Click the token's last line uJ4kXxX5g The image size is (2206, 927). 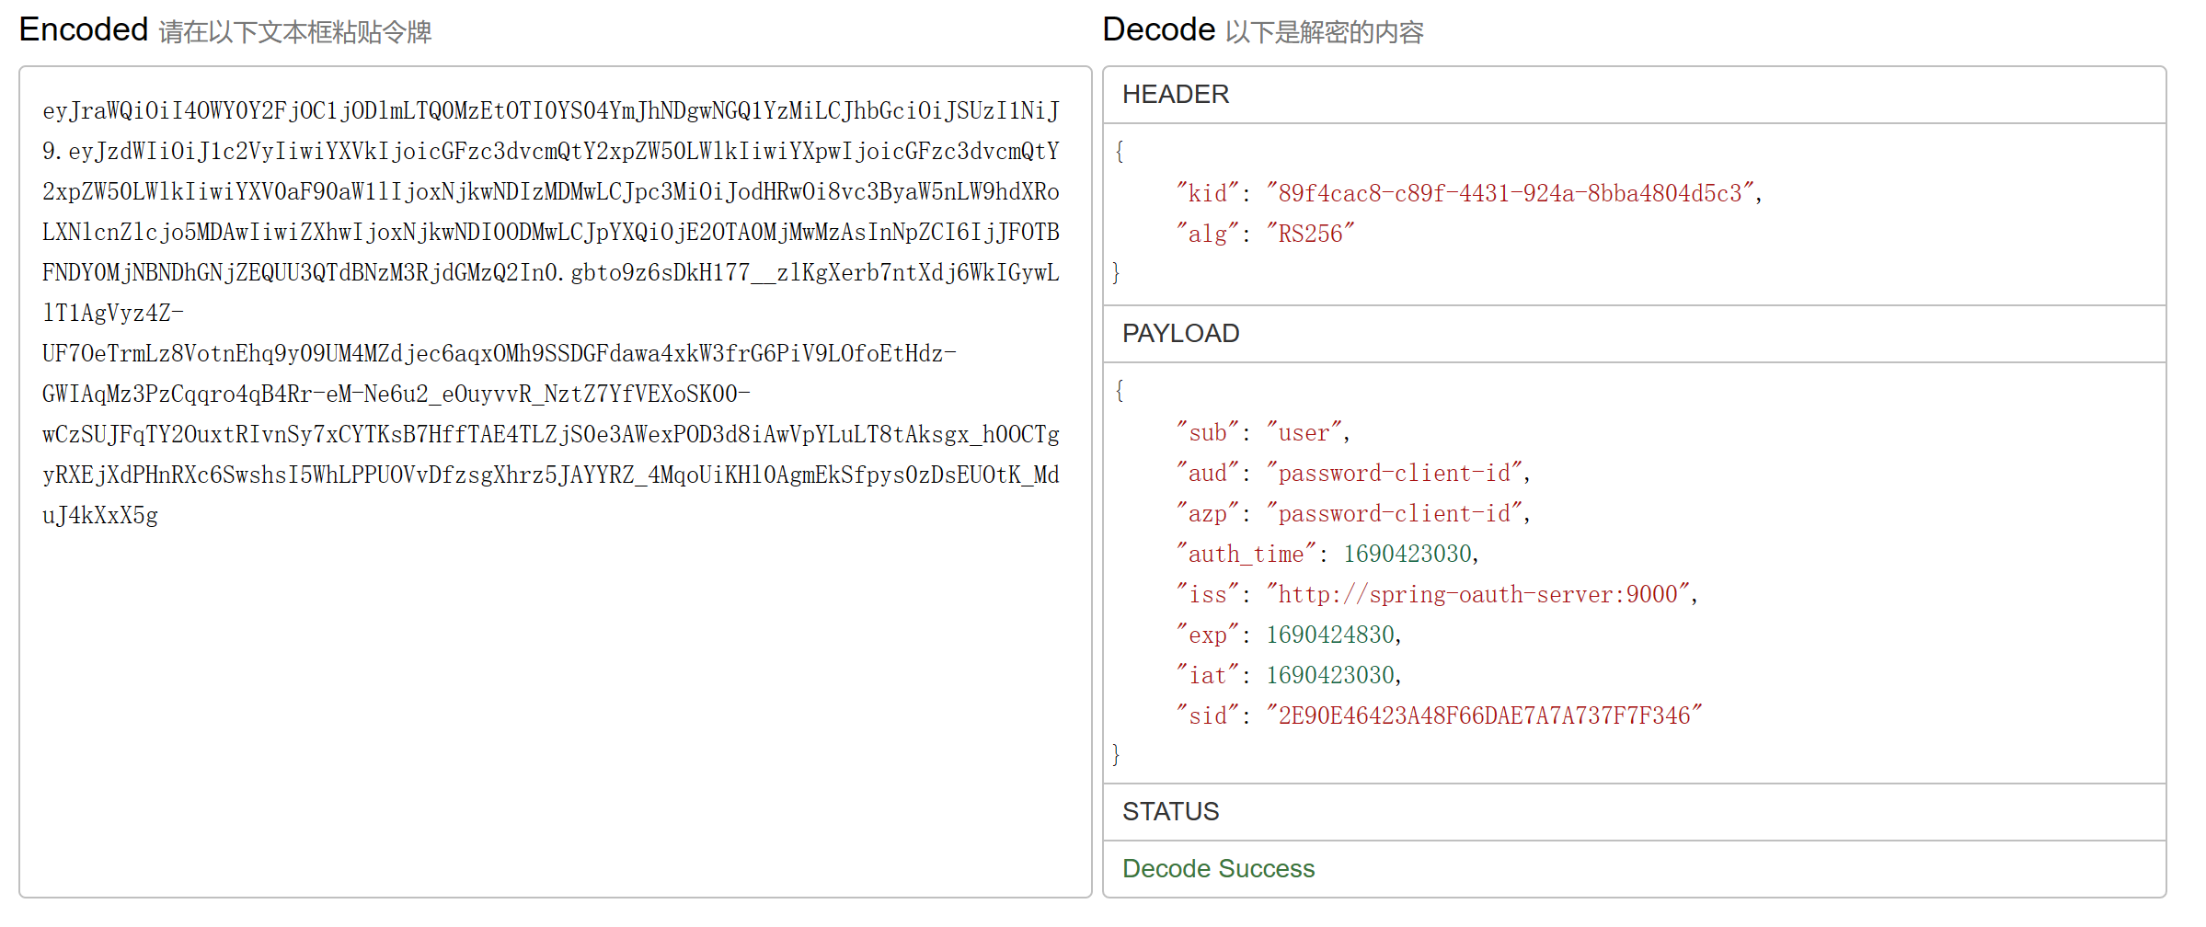coord(100,515)
